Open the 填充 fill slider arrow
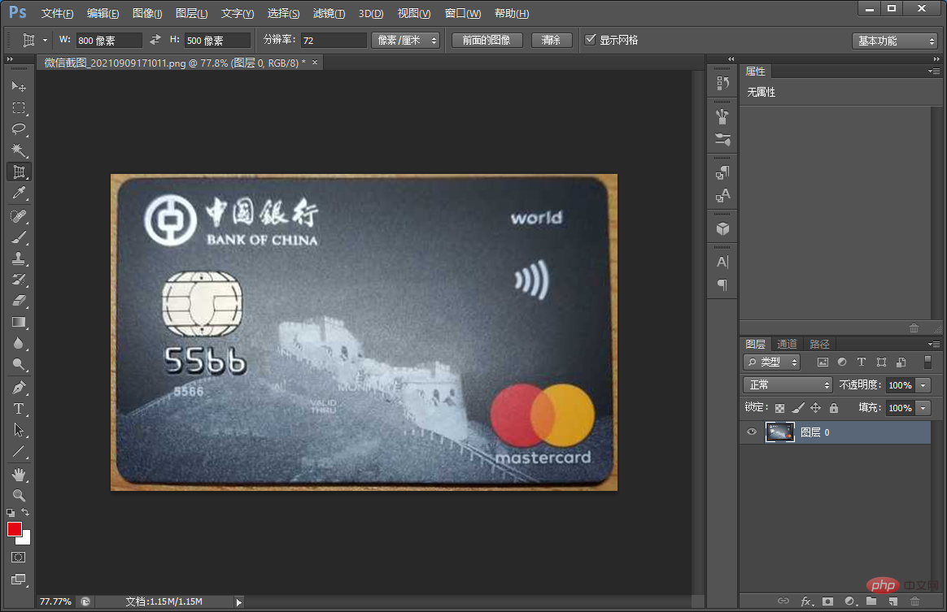The width and height of the screenshot is (947, 612). 923,408
